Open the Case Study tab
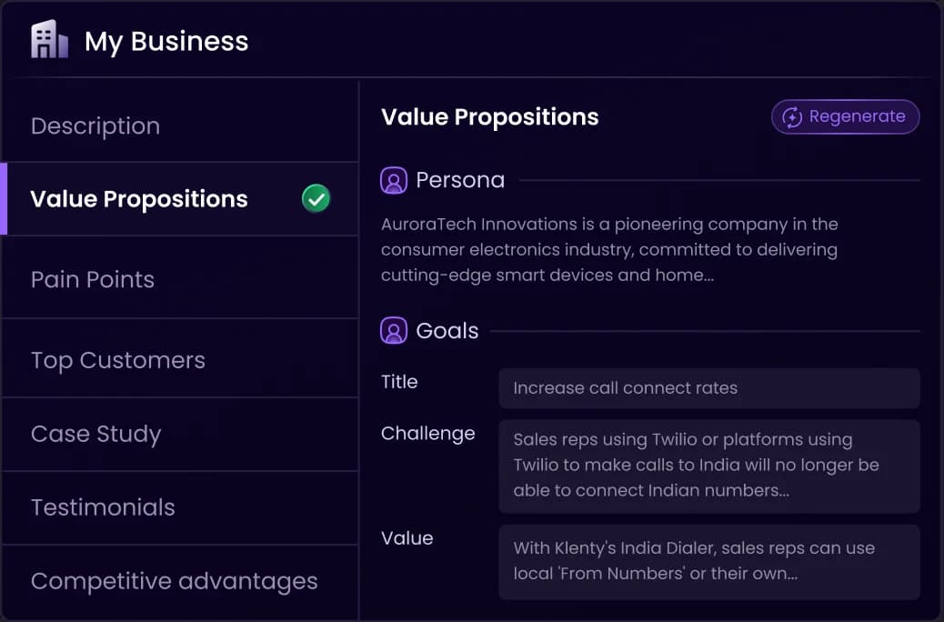 (179, 434)
